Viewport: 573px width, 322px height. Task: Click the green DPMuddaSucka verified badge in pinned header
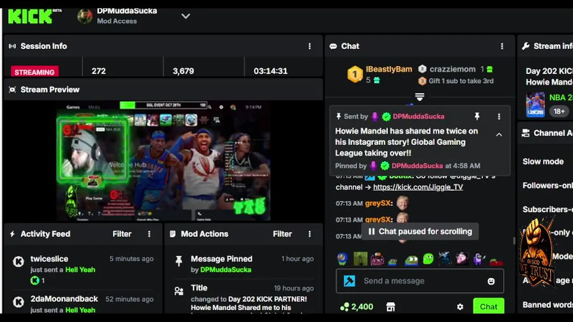[386, 116]
